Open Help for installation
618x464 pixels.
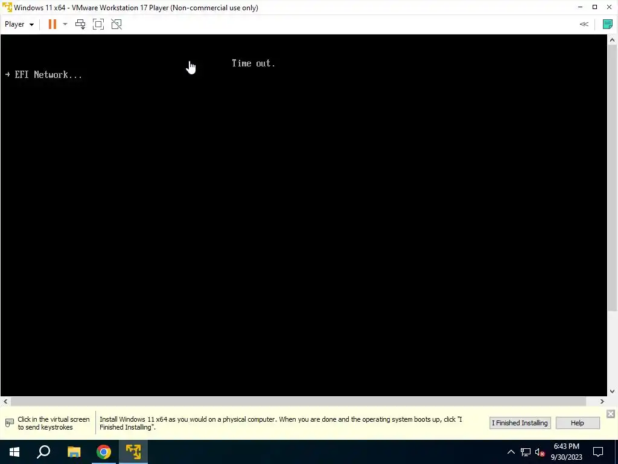pos(577,423)
